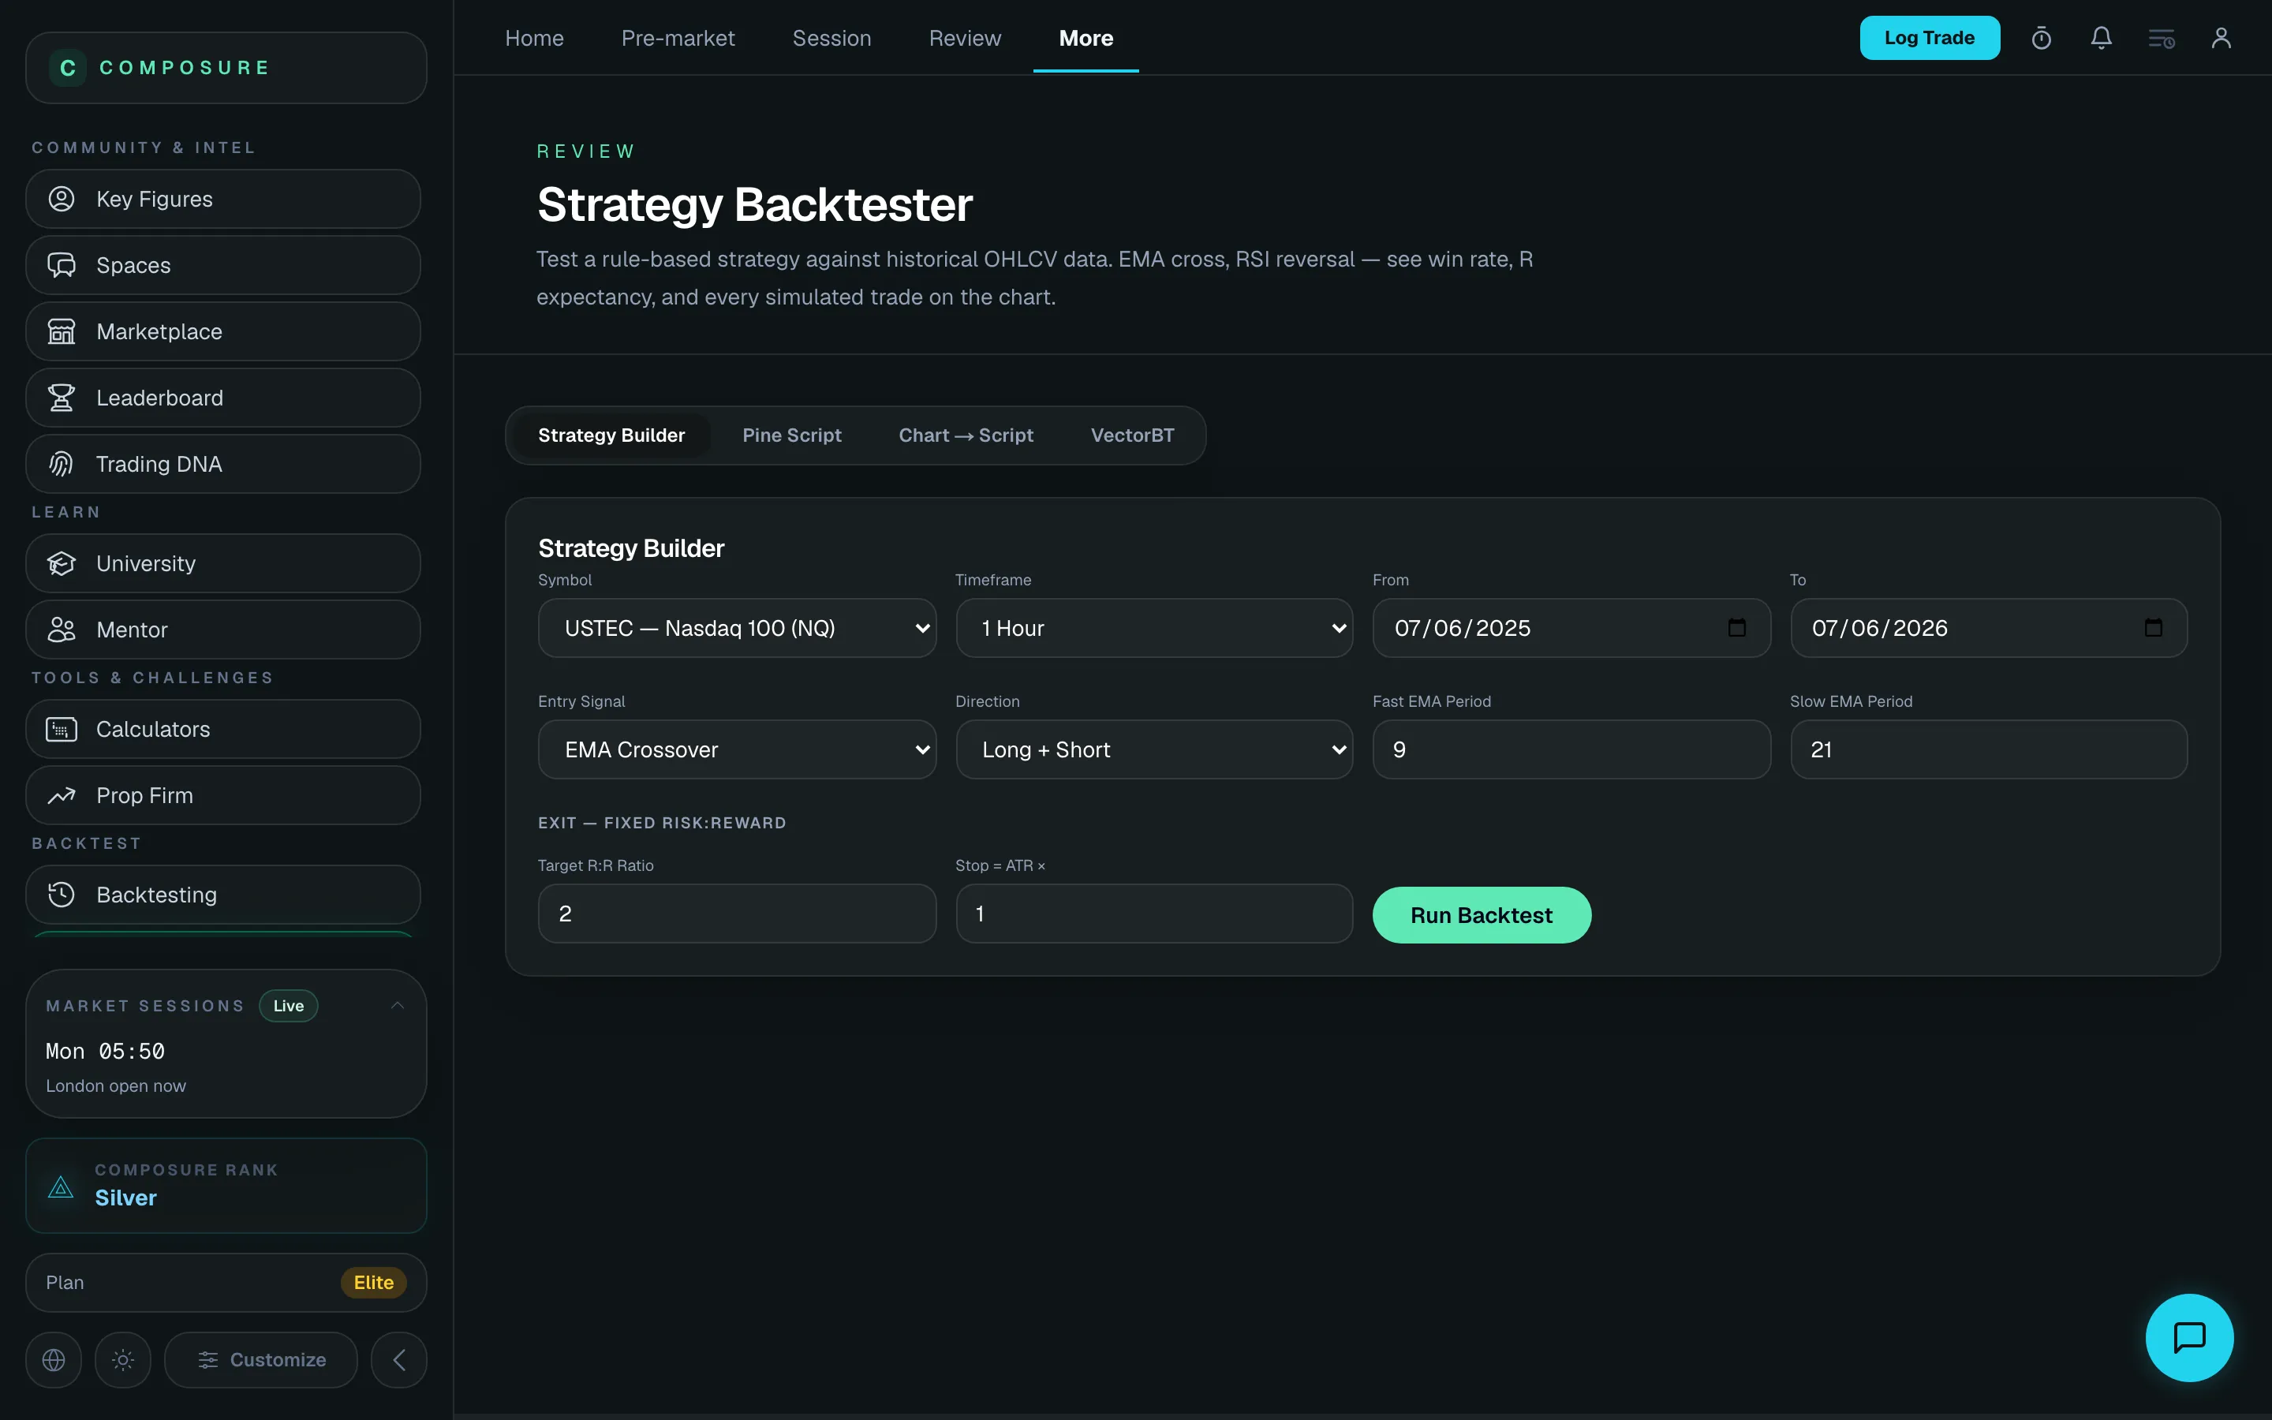The width and height of the screenshot is (2272, 1420).
Task: Open the language globe button
Action: 54,1359
